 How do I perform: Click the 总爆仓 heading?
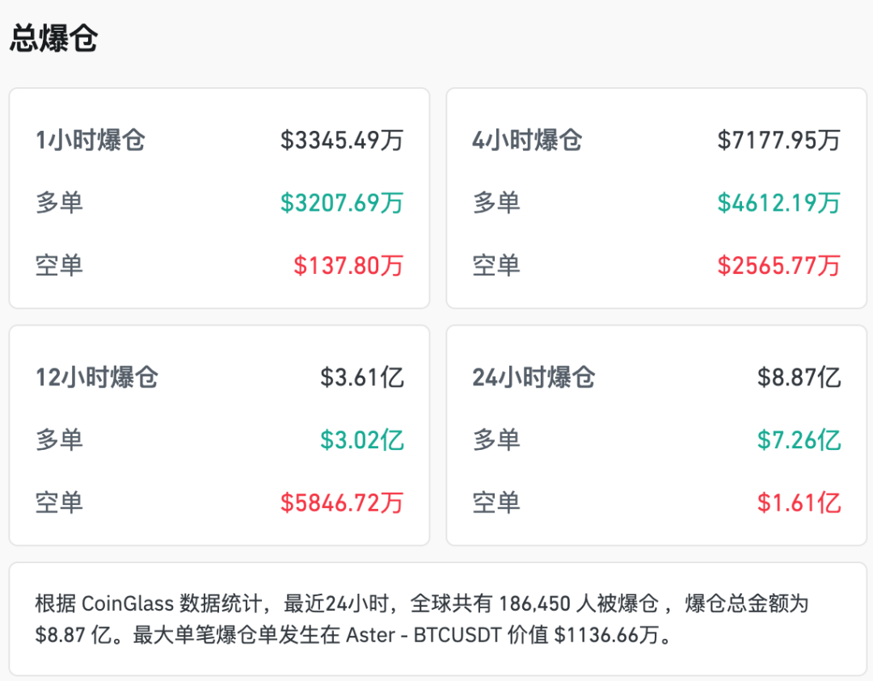(x=53, y=39)
